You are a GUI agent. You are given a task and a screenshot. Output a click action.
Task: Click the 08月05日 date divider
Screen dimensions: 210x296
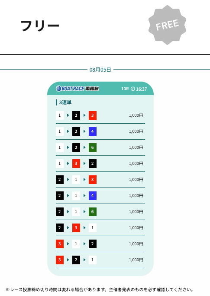tap(100, 69)
